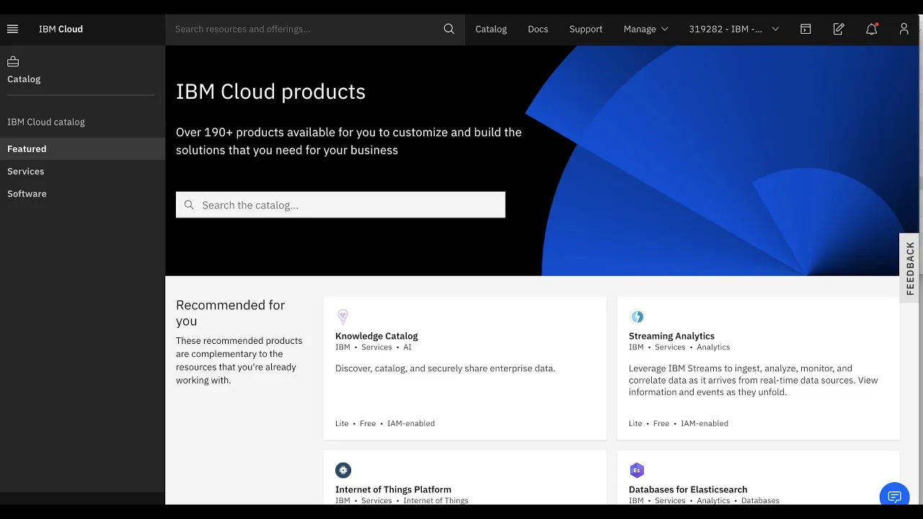This screenshot has height=519, width=923.
Task: Expand the 319282 - IBM account switcher
Action: pos(733,29)
